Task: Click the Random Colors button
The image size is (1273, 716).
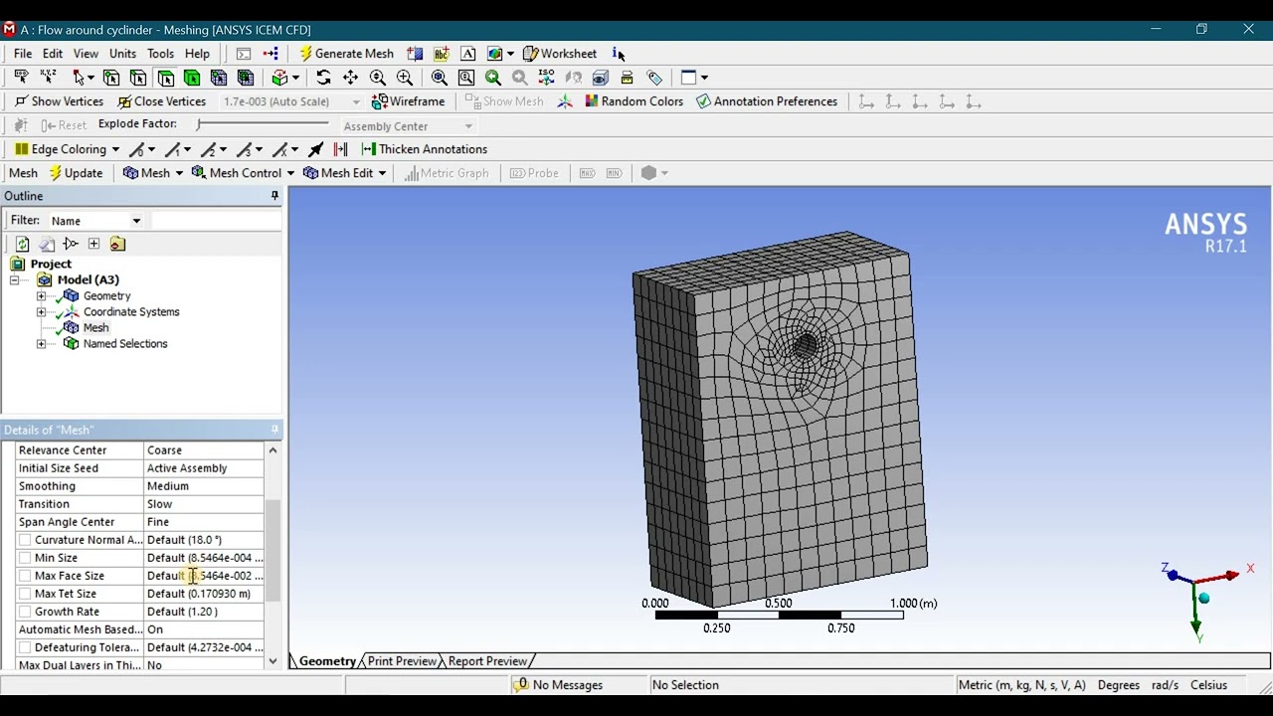Action: (x=634, y=101)
